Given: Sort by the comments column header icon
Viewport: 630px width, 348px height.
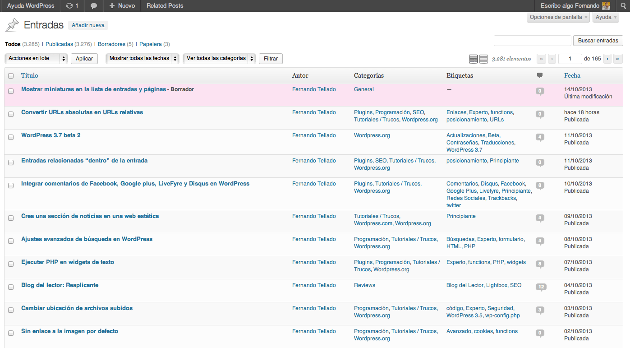Looking at the screenshot, I should pos(539,75).
